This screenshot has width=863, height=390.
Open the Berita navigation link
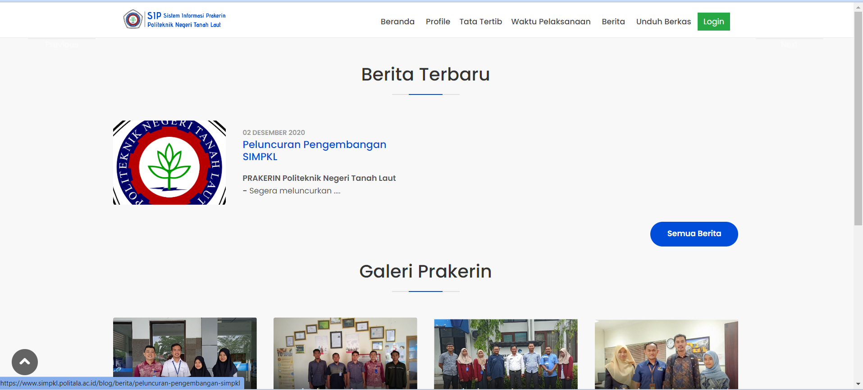pos(613,22)
